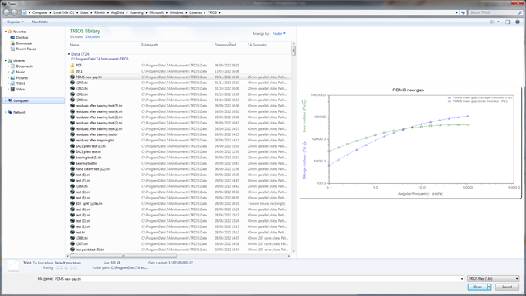The height and width of the screenshot is (296, 526).
Task: Click the Open button
Action: pyautogui.click(x=477, y=287)
